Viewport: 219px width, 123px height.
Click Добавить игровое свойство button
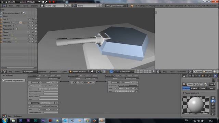coord(14,81)
